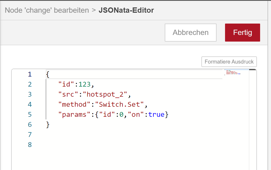Confirm with the red Fertig button

[243, 33]
